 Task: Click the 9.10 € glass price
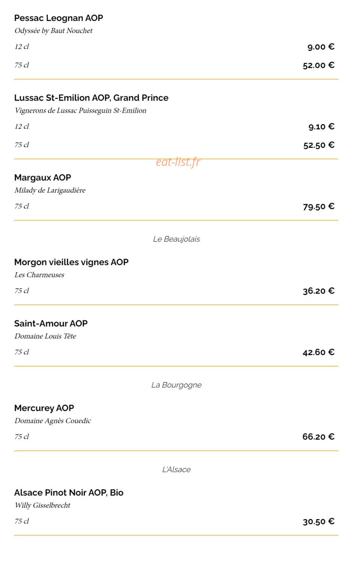coord(321,126)
